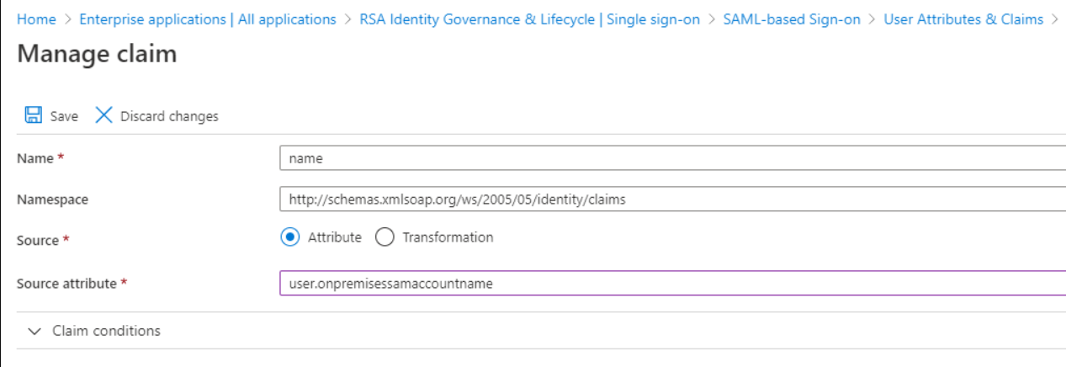Go to Home in the breadcrumb

[x=36, y=19]
